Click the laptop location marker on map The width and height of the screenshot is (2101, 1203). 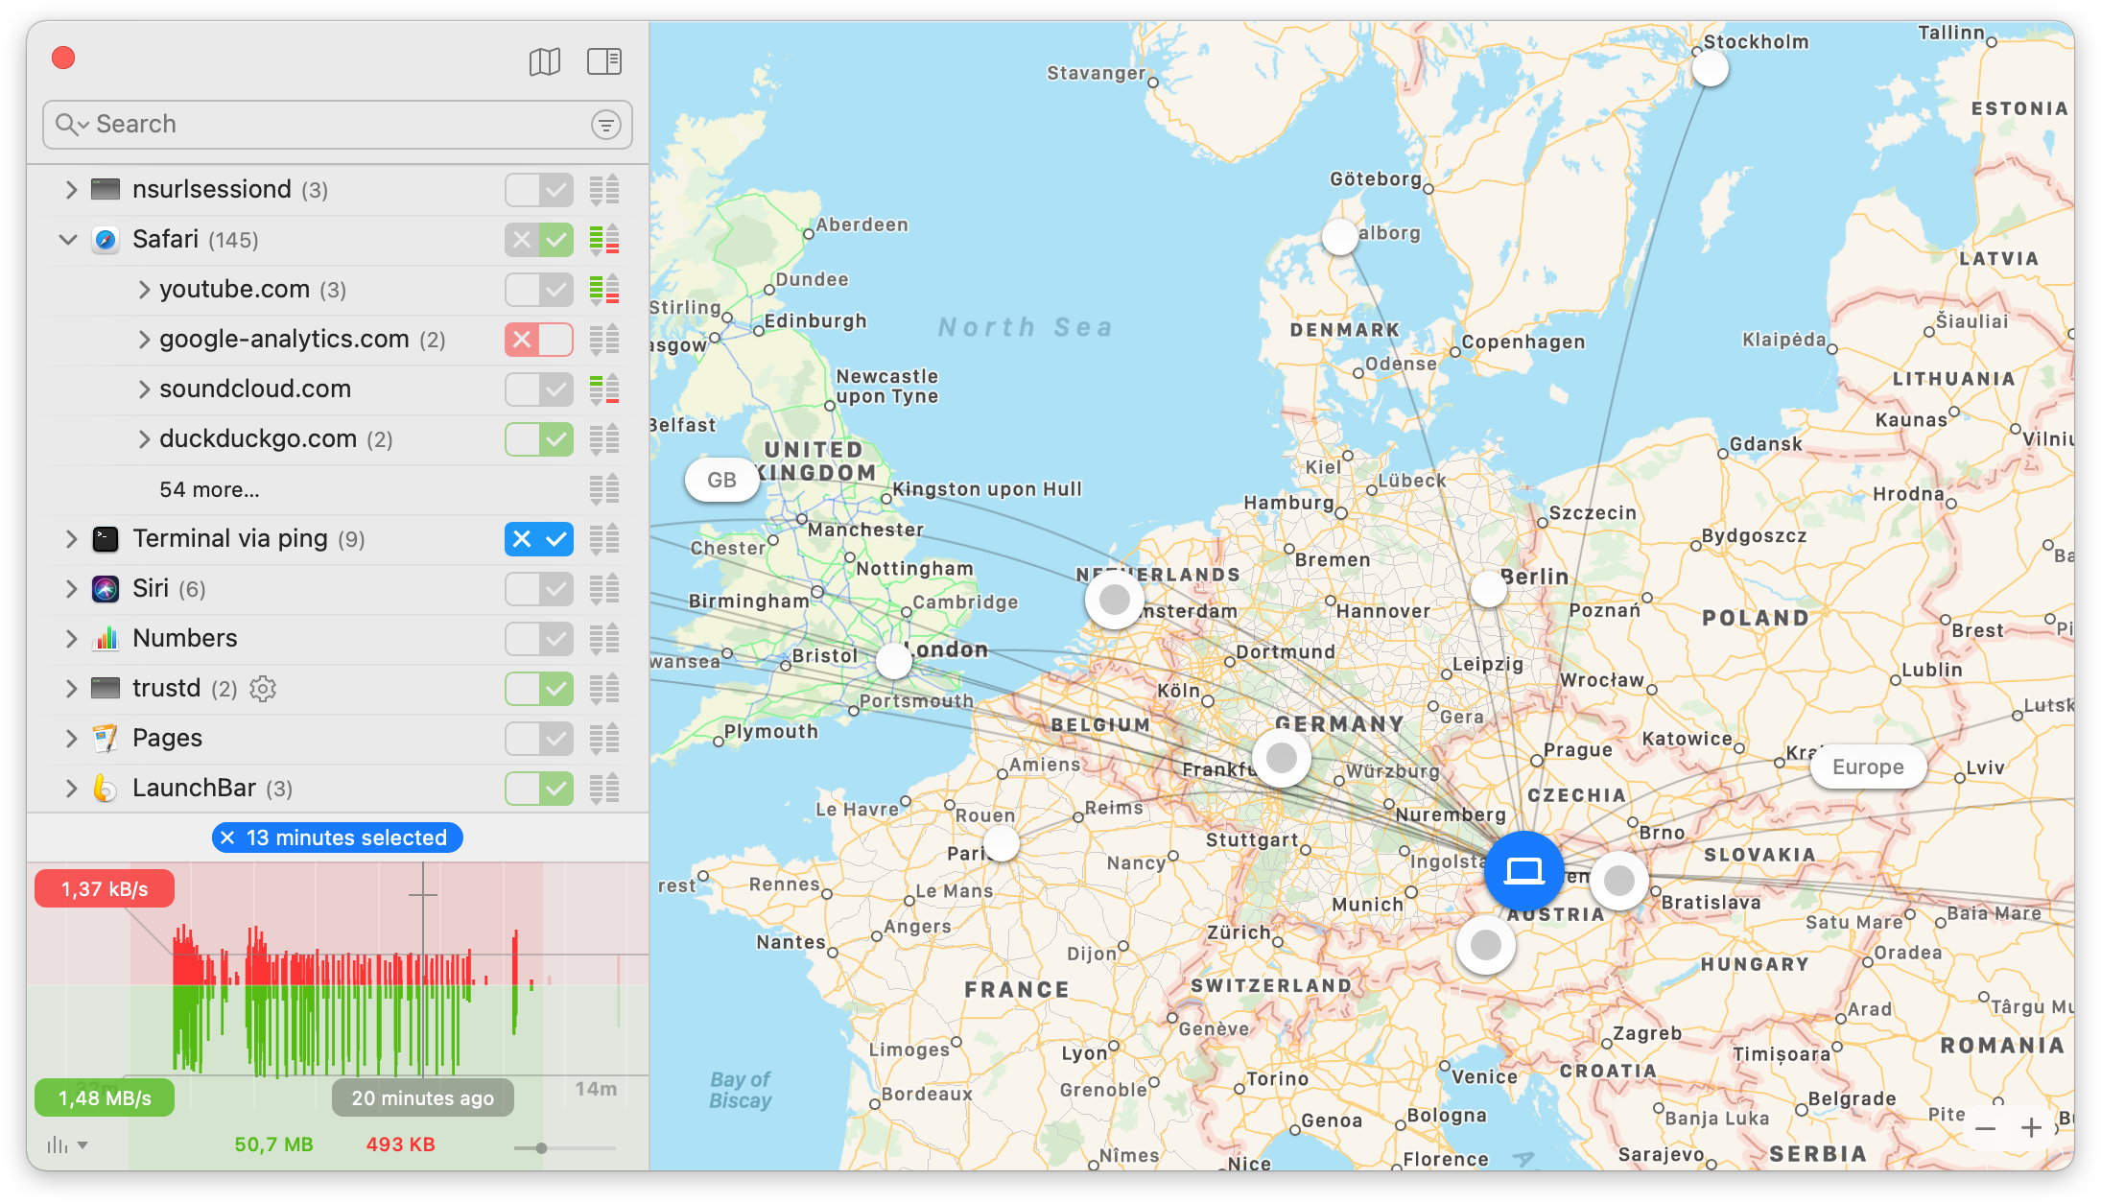1523,871
